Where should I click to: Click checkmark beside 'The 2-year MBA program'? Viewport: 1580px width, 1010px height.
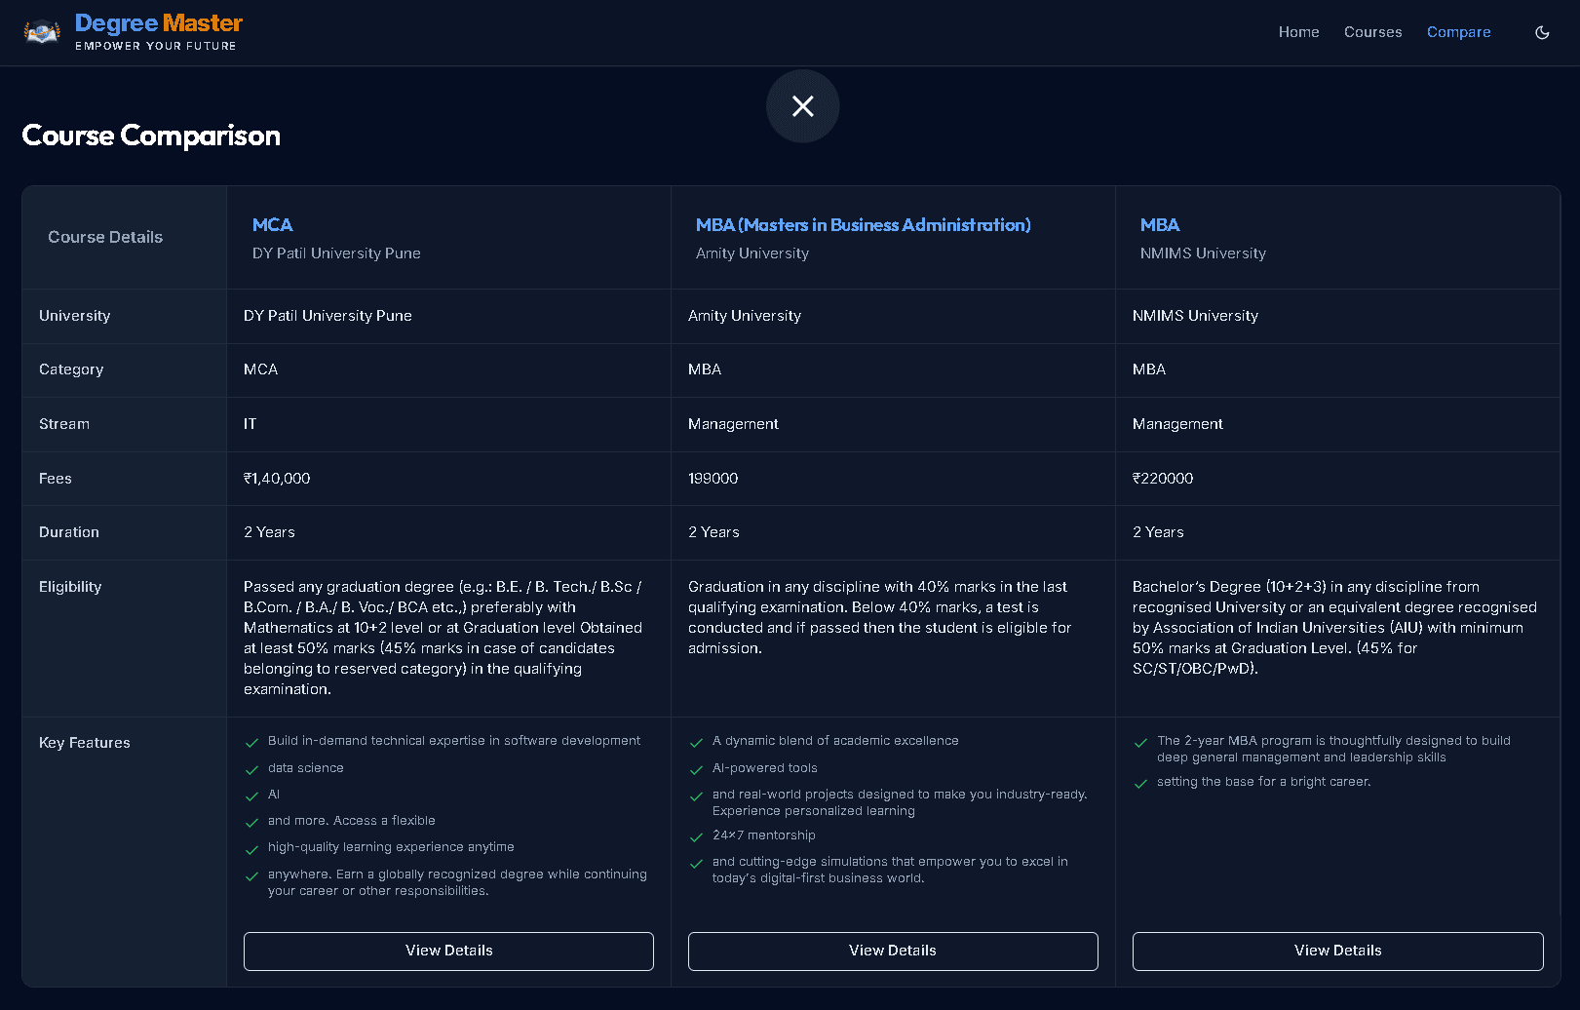pos(1140,743)
